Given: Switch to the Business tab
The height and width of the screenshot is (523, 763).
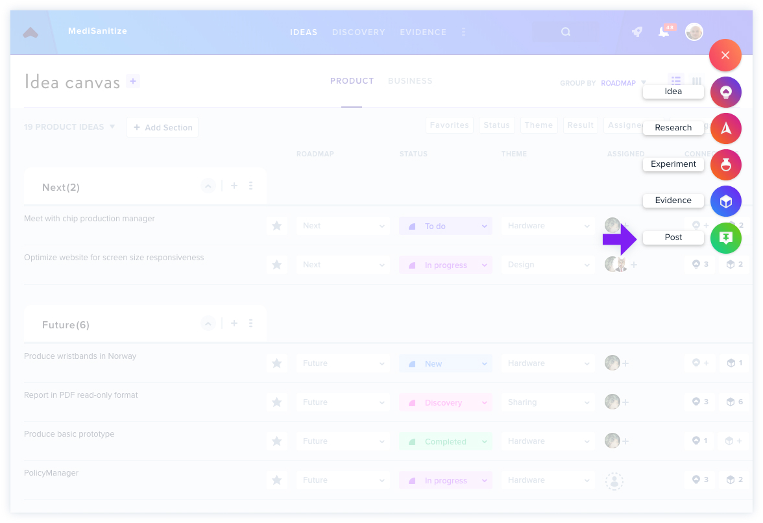Looking at the screenshot, I should 410,80.
